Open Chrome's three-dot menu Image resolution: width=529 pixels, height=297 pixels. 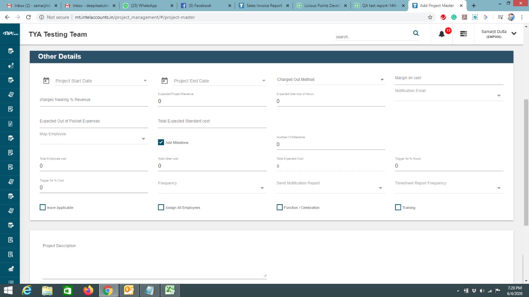522,17
